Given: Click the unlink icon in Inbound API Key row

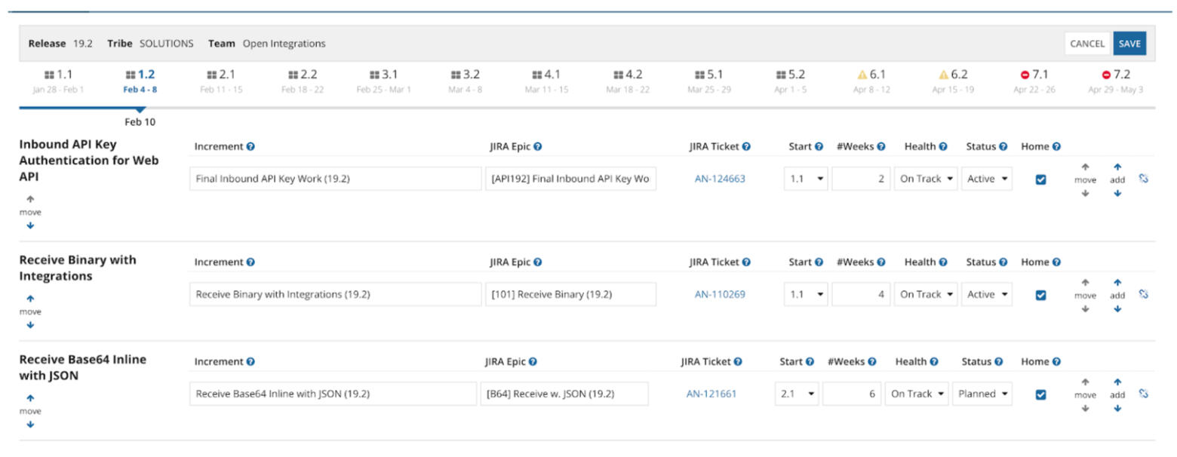Looking at the screenshot, I should point(1143,179).
